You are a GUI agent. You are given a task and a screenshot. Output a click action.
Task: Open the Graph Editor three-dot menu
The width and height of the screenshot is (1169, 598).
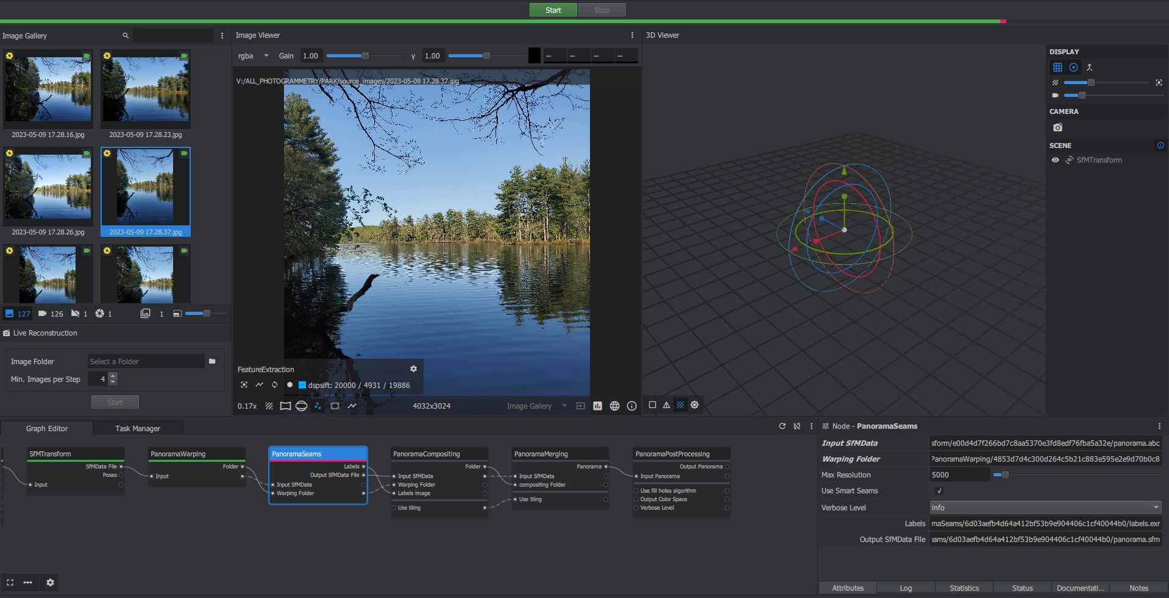[811, 426]
